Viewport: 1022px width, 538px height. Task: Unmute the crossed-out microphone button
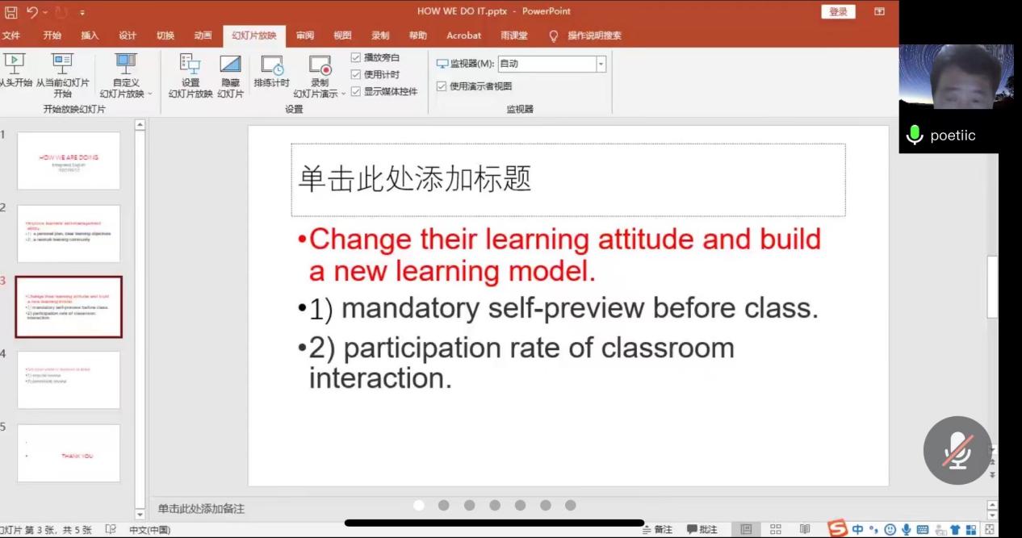957,450
